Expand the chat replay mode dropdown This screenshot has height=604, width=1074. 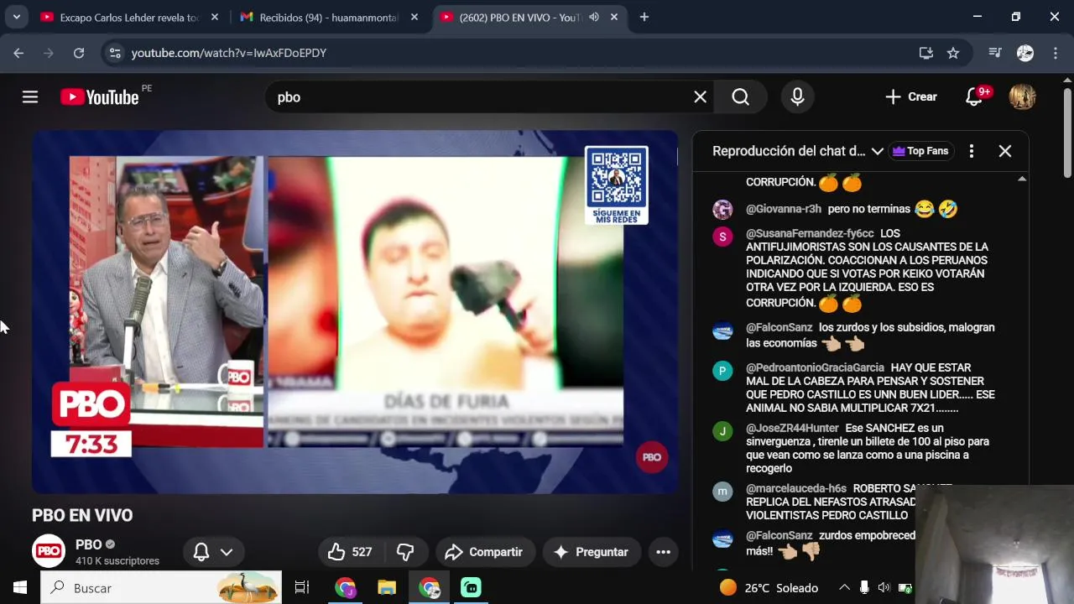(x=877, y=151)
